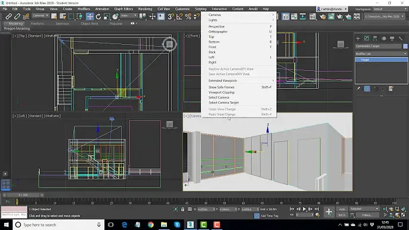Image resolution: width=409 pixels, height=230 pixels.
Task: Activate the Rotate tool in toolbar
Action: click(98, 17)
